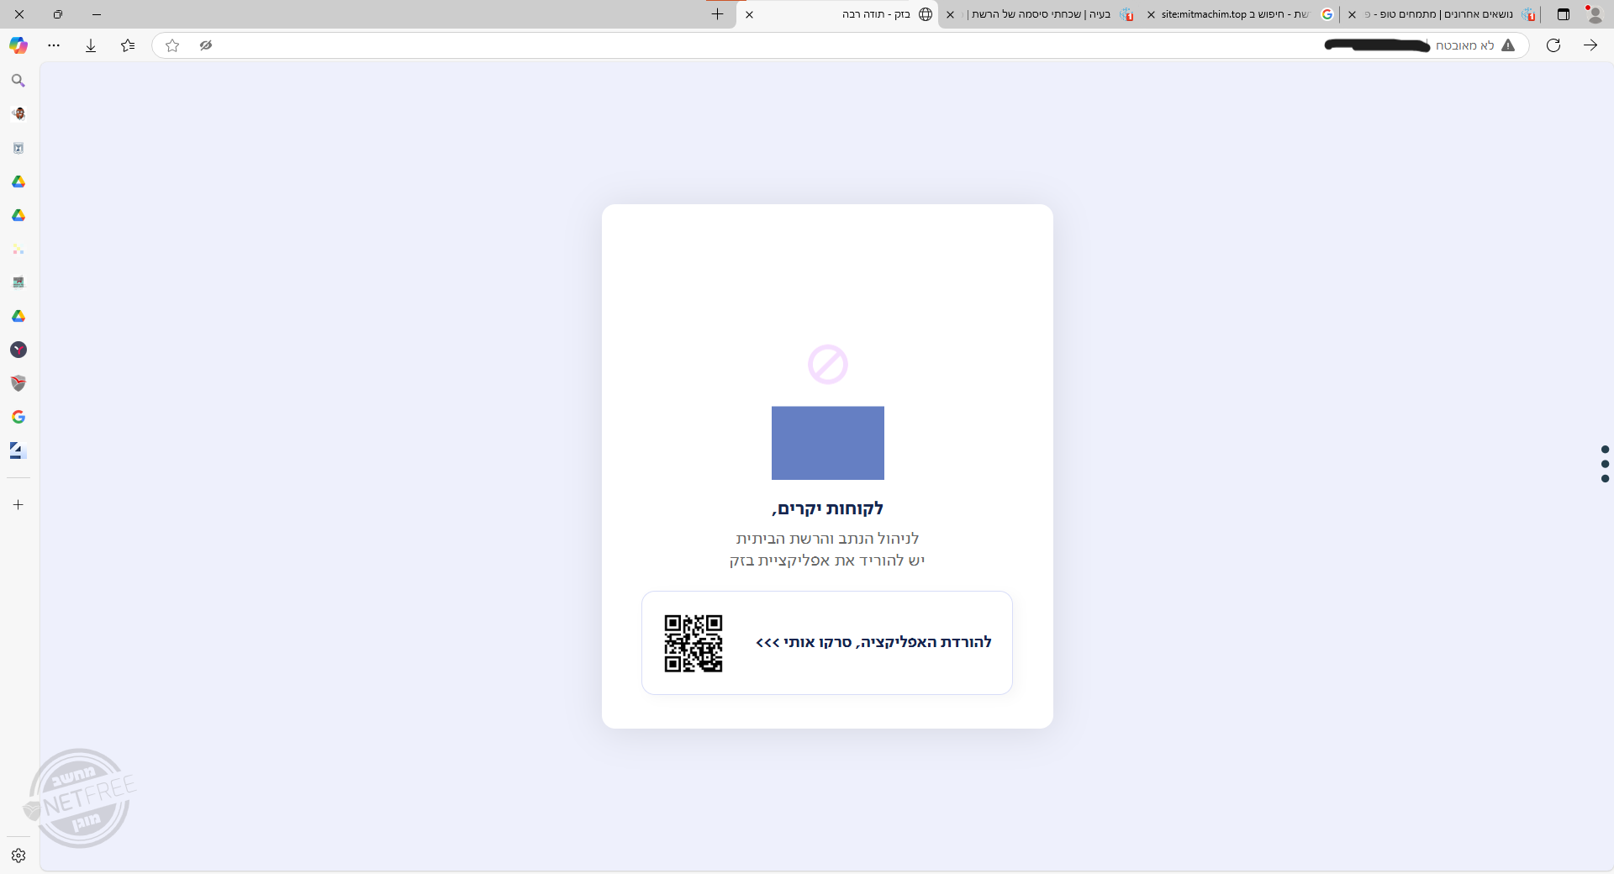Click the 'לא מאובטח' not secure label

click(x=1464, y=45)
